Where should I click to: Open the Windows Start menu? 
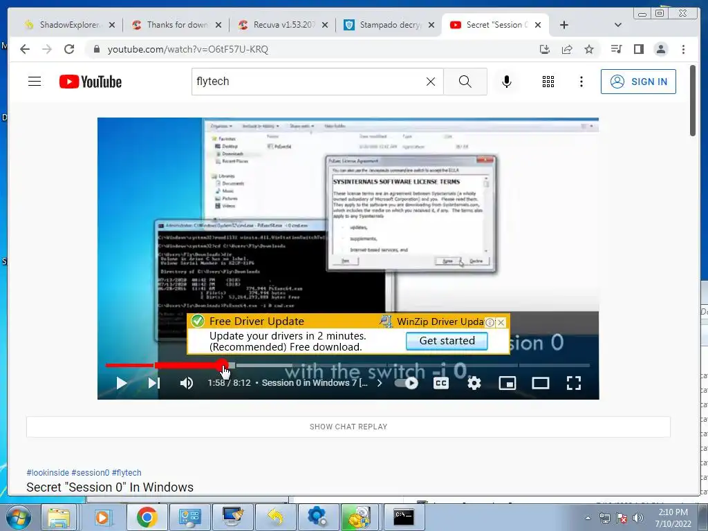click(18, 517)
